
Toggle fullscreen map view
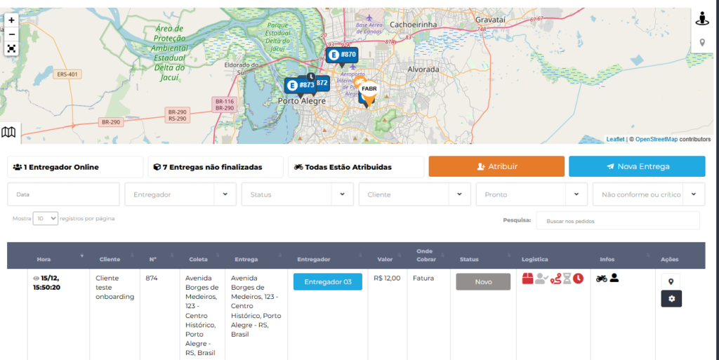pyautogui.click(x=11, y=48)
